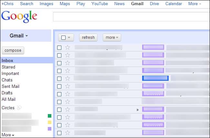Open the Sent Mail folder
The width and height of the screenshot is (210, 138).
(10, 86)
